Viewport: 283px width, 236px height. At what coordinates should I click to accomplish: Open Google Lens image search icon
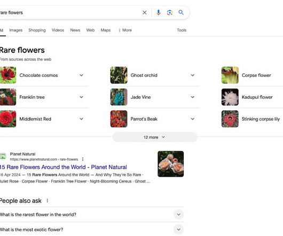[x=170, y=12]
